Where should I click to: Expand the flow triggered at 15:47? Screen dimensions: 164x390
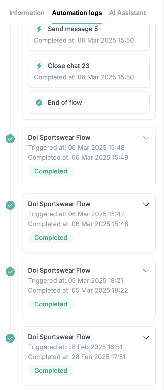tap(146, 205)
